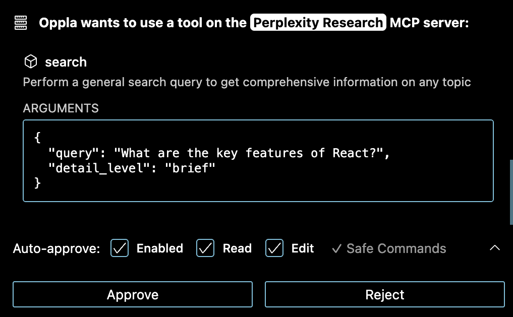Click the MCP server rack icon

(x=21, y=23)
